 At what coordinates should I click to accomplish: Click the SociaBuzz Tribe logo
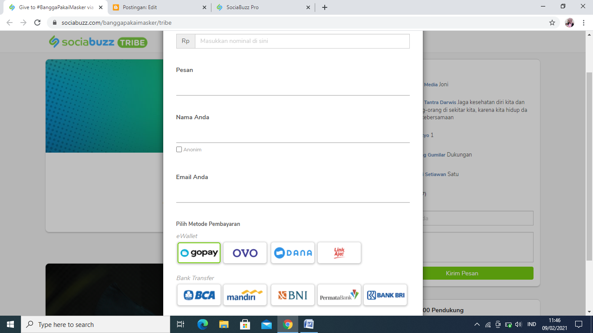[98, 42]
